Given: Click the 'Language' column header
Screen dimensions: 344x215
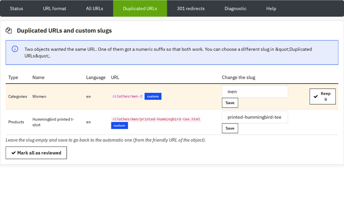Looking at the screenshot, I should 95,77.
